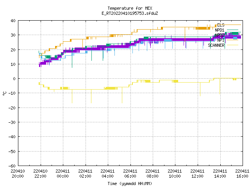The image size is (250, 187).
Task: Click the x-axis tick label 220411 14:00
Action: point(220,173)
